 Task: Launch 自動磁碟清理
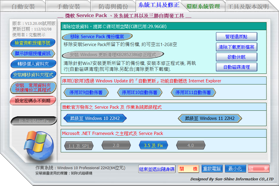point(236,67)
